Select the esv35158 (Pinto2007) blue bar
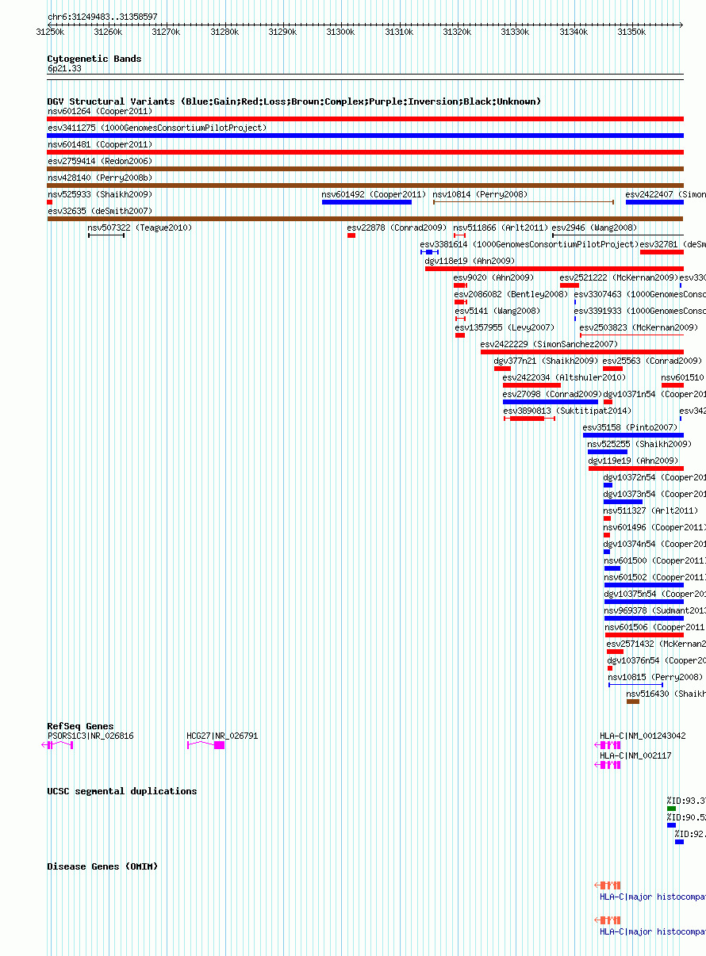Image resolution: width=706 pixels, height=956 pixels. (x=633, y=435)
